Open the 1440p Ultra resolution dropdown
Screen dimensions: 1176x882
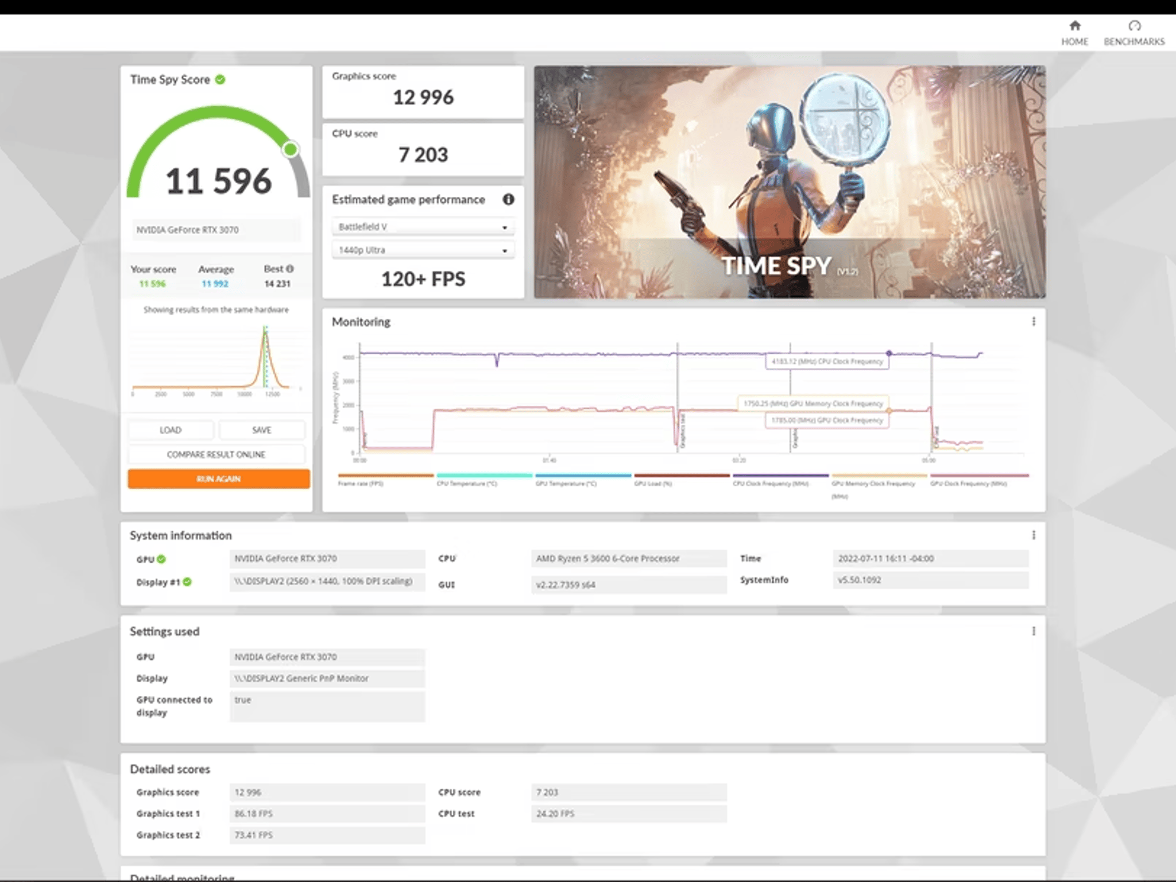click(423, 250)
